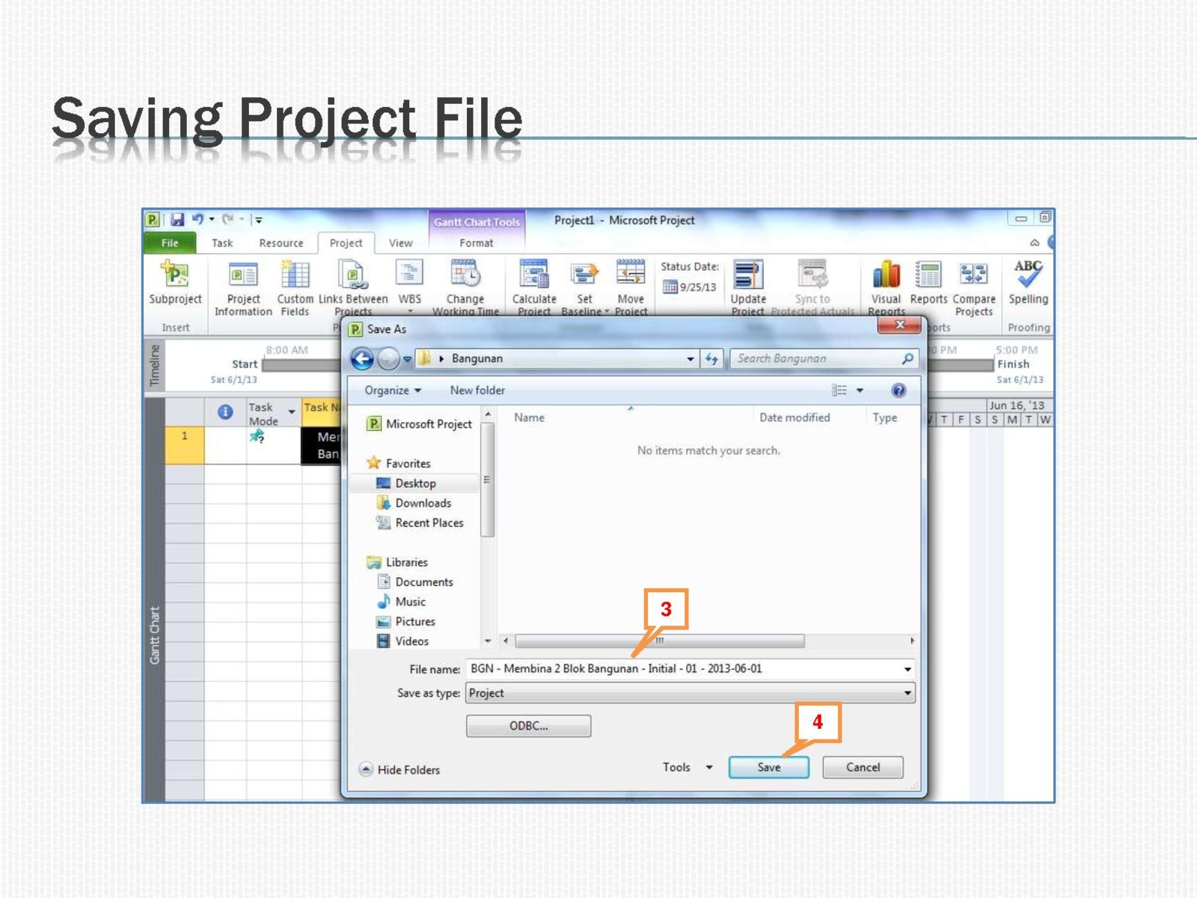
Task: Select Favorites in navigation pane
Action: [399, 463]
